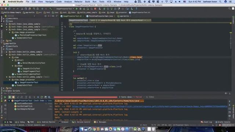This screenshot has width=235, height=132.
Task: Toggle the Captures tool window stripe
Action: [1, 51]
